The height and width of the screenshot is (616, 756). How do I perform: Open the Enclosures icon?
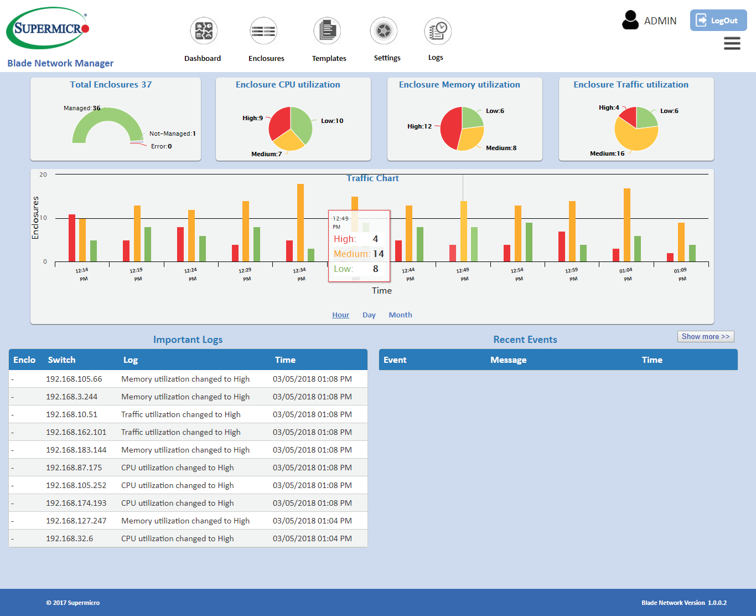click(263, 31)
